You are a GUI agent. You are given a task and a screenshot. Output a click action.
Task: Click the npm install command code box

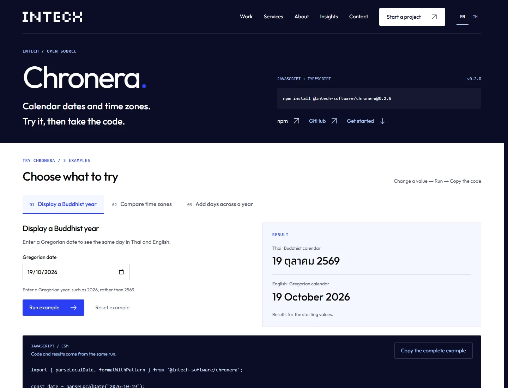(x=379, y=98)
